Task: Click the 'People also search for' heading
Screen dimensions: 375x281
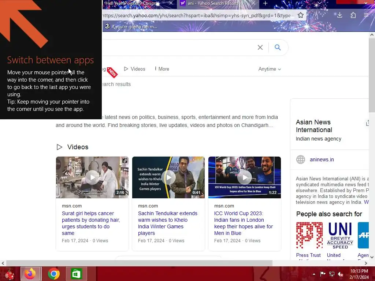Action: coord(329,214)
